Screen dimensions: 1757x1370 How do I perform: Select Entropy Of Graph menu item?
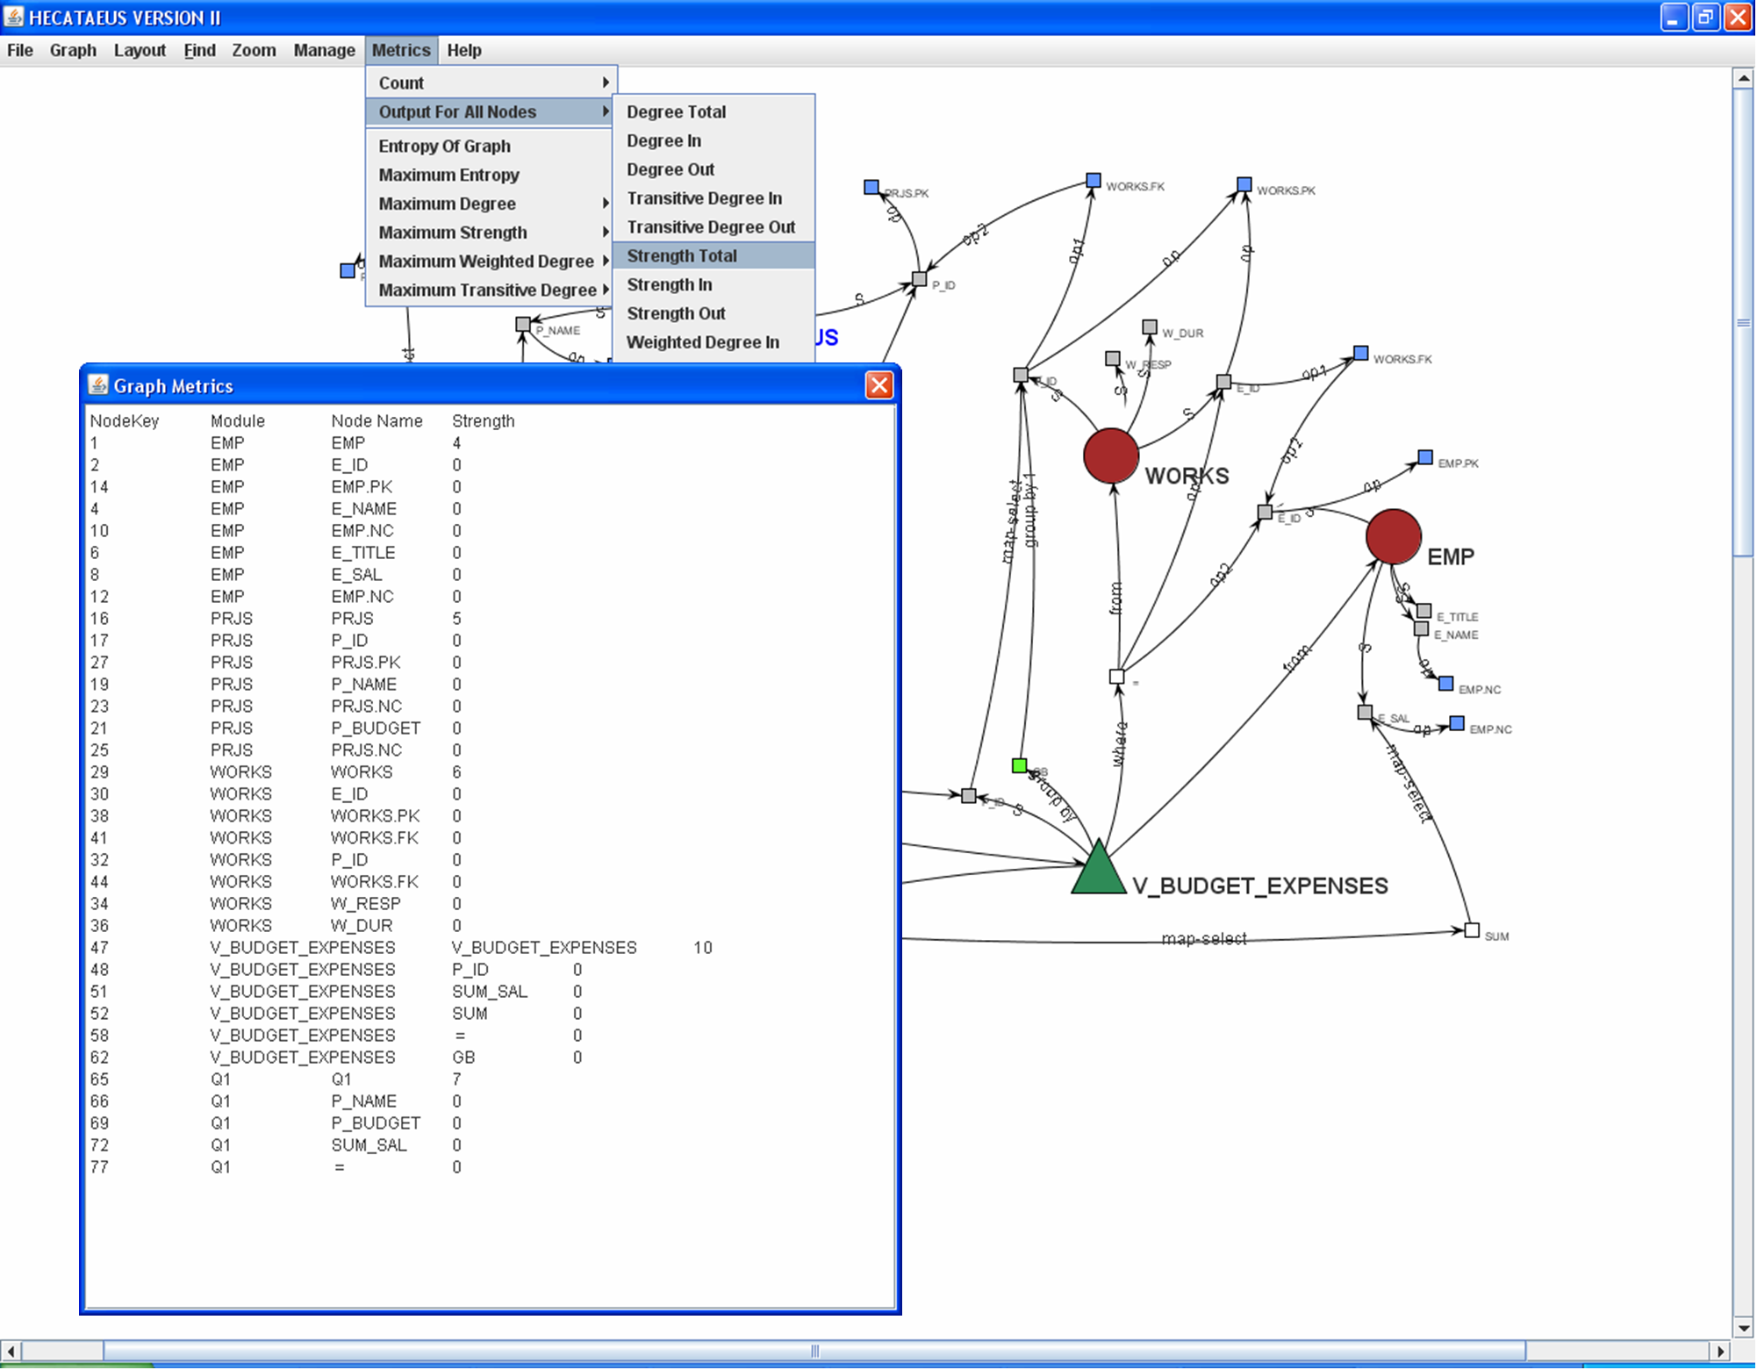coord(444,146)
